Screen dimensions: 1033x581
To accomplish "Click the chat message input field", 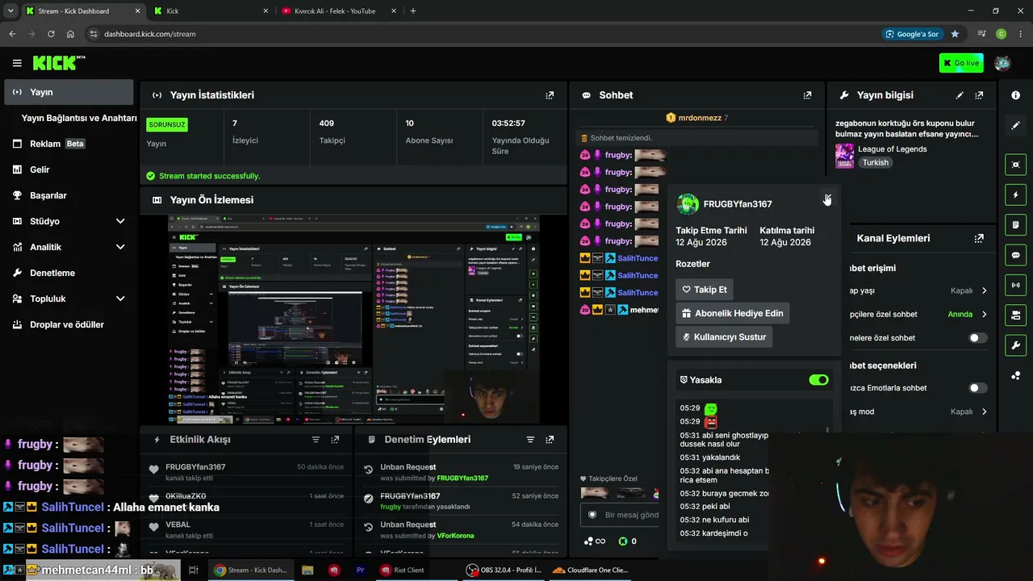I will (620, 515).
